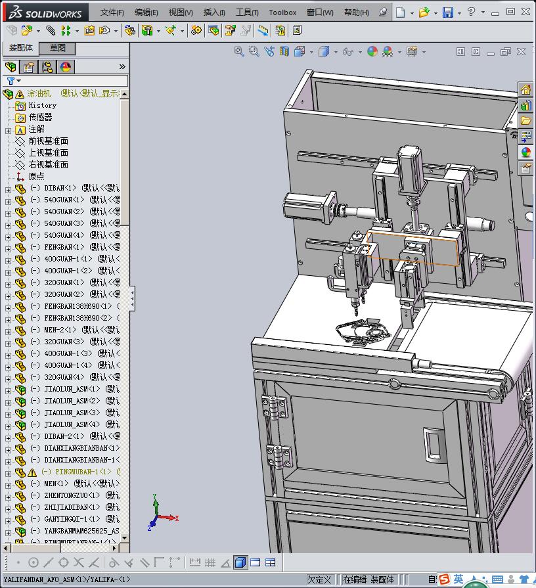Select the ConfigurationManager tab icon
The image size is (536, 588).
(x=47, y=67)
